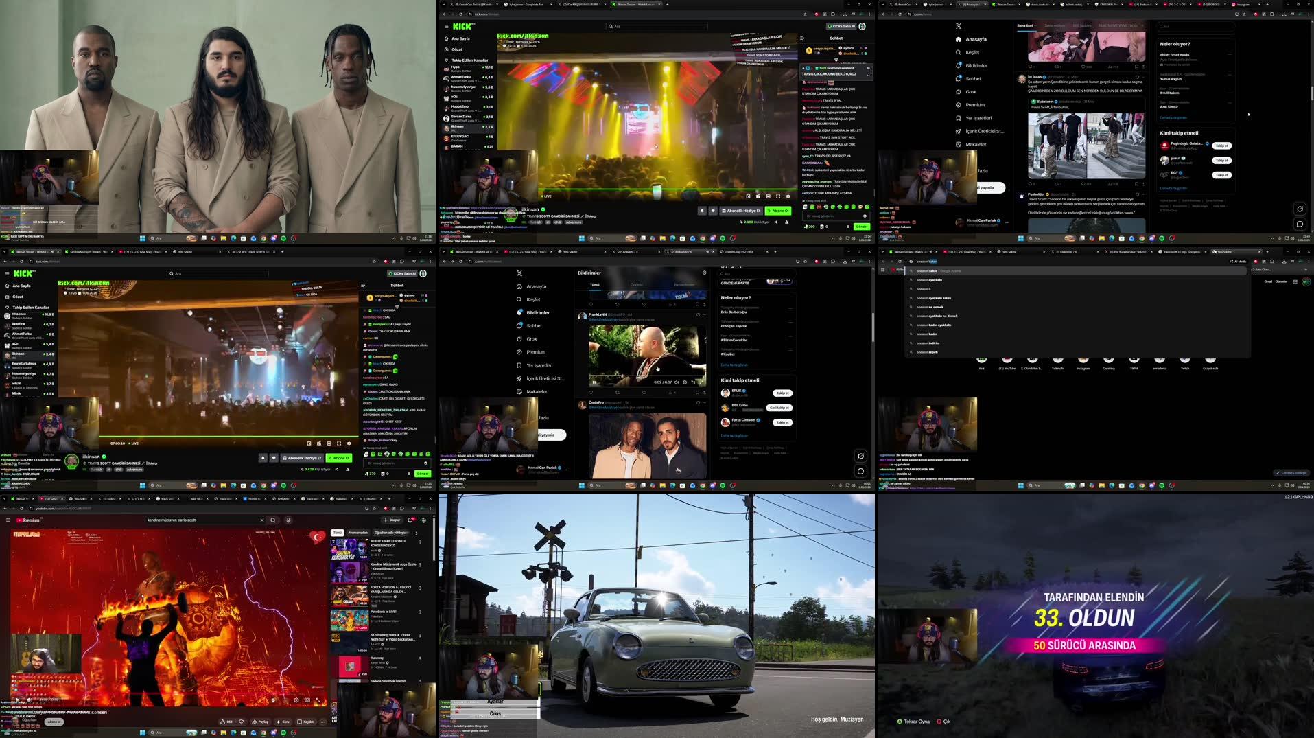The image size is (1314, 738).
Task: Open the REKOR KIRAN FORTNITE video thumbnail
Action: [349, 549]
